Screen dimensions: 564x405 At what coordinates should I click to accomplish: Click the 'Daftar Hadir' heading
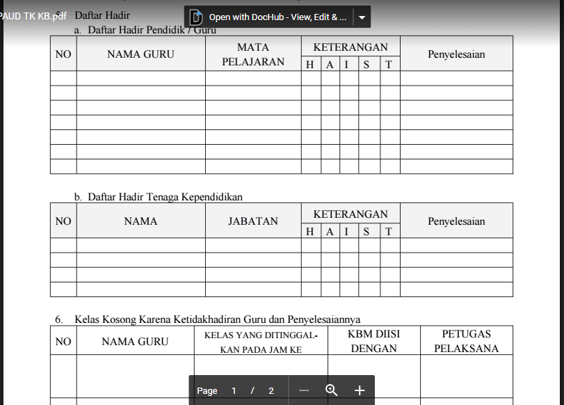click(102, 15)
